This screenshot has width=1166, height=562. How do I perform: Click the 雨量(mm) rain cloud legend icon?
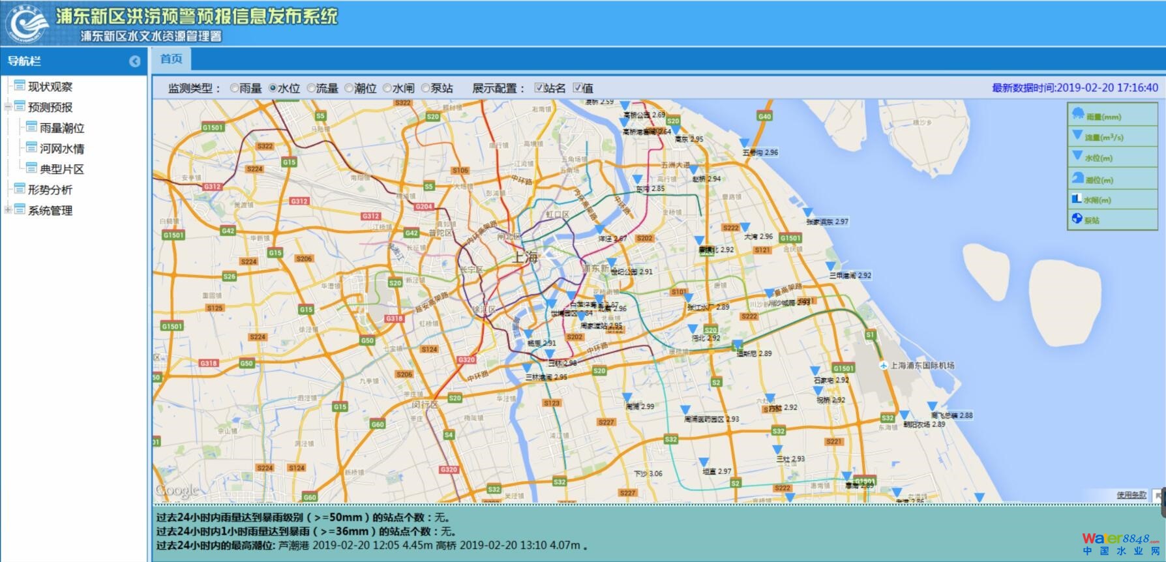point(1077,114)
